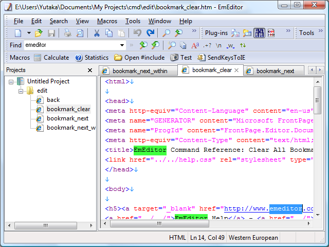
Task: Click the Replace magnifier icon in main toolbar
Action: pos(178,33)
